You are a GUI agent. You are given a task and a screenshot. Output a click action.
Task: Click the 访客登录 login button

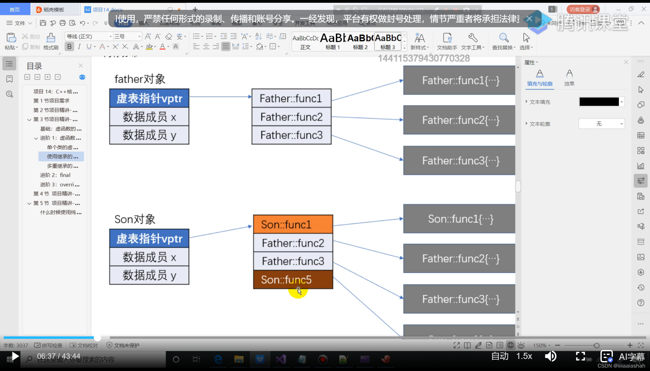583,10
